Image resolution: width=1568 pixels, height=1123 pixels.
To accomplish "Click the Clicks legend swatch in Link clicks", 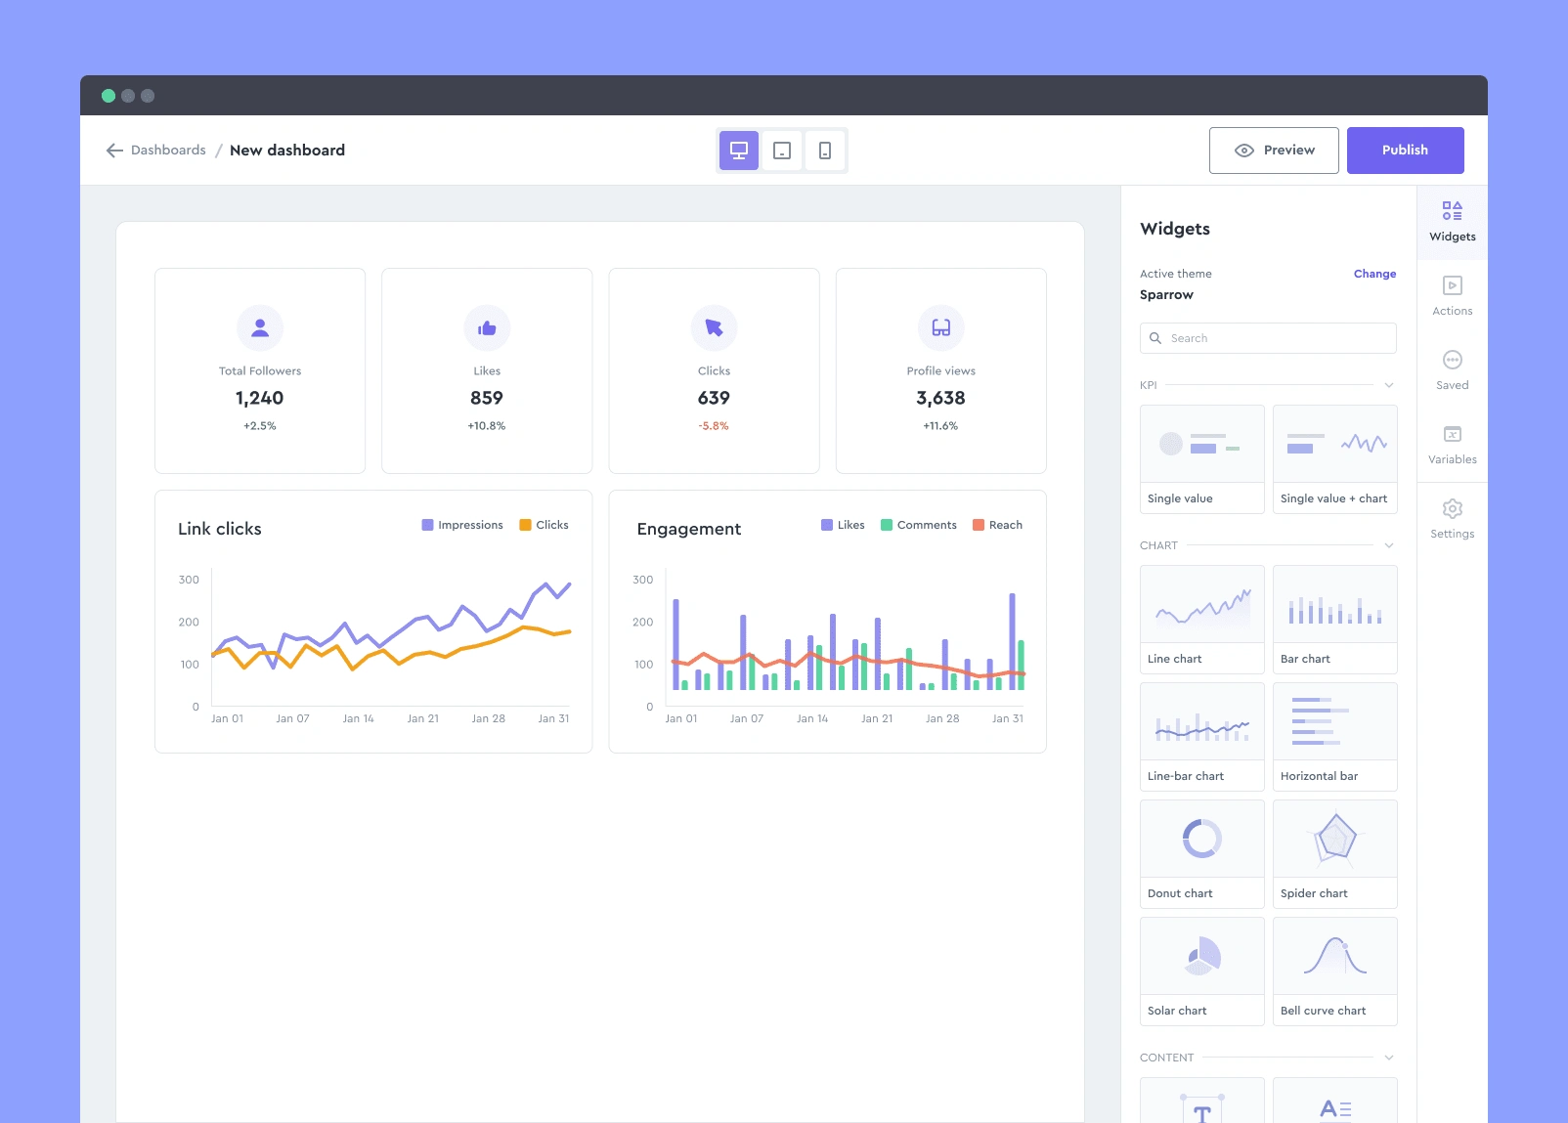I will click(x=525, y=525).
